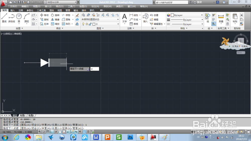Click the Insert block (插入) icon
The image size is (251, 141).
click(145, 18)
